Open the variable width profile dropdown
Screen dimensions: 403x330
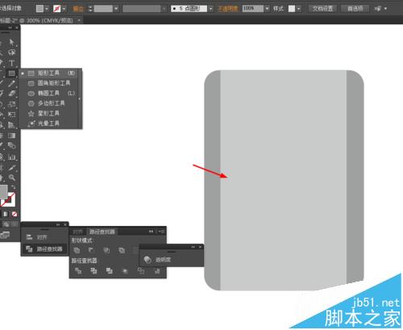coord(164,9)
